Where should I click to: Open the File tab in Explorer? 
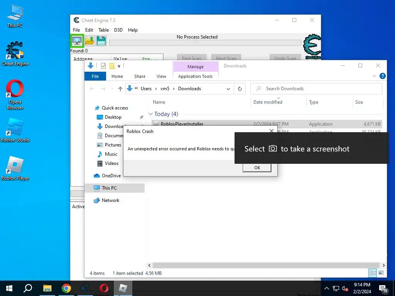click(95, 76)
